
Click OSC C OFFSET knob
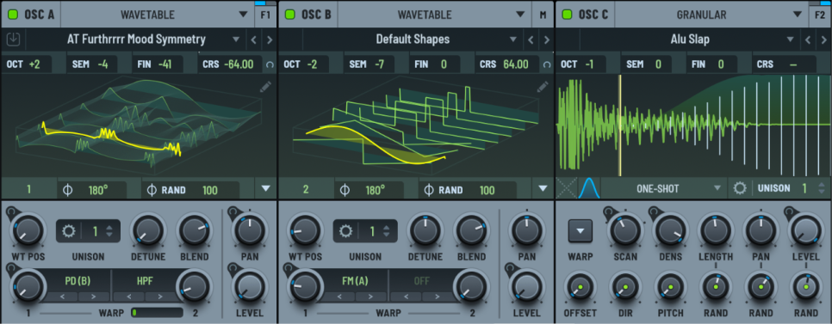(x=580, y=287)
